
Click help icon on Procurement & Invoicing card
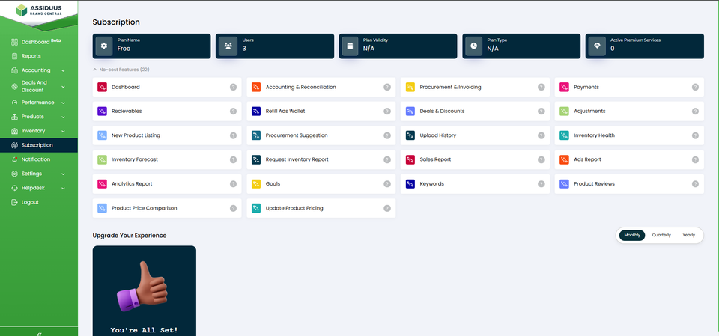541,87
